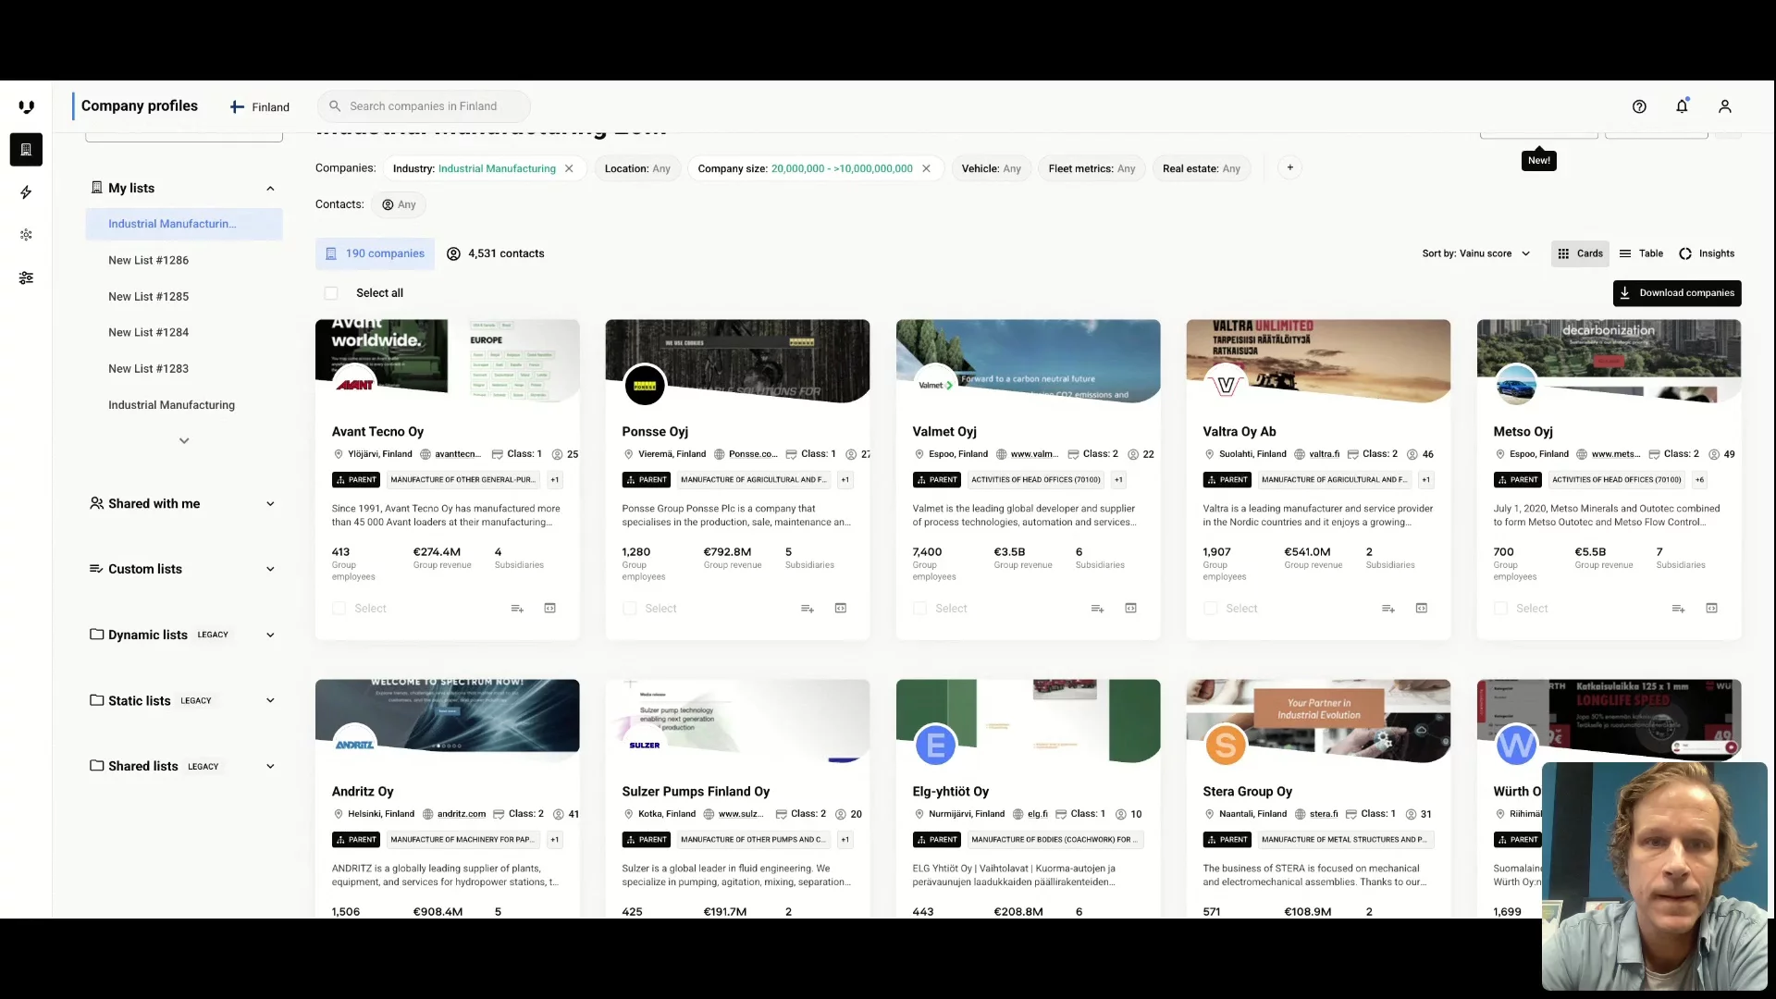Click the Elg-yhtiöt Oy logo avatar
The height and width of the screenshot is (999, 1776).
click(935, 746)
